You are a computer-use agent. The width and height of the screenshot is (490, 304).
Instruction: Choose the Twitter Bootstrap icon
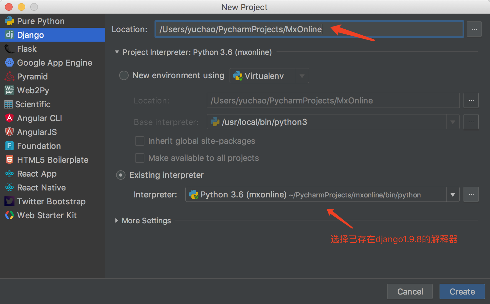point(9,202)
